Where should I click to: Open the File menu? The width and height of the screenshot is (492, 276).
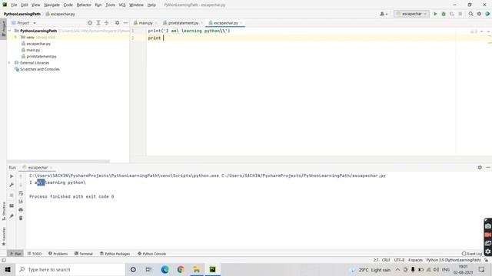point(14,5)
